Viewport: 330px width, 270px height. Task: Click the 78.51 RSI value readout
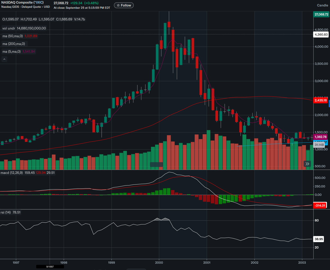point(16,212)
